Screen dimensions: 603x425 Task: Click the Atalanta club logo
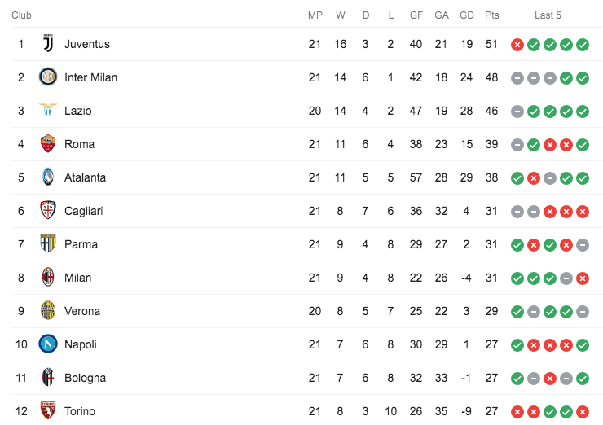48,177
